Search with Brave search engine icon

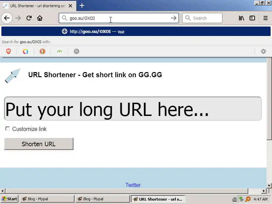pyautogui.click(x=8, y=51)
